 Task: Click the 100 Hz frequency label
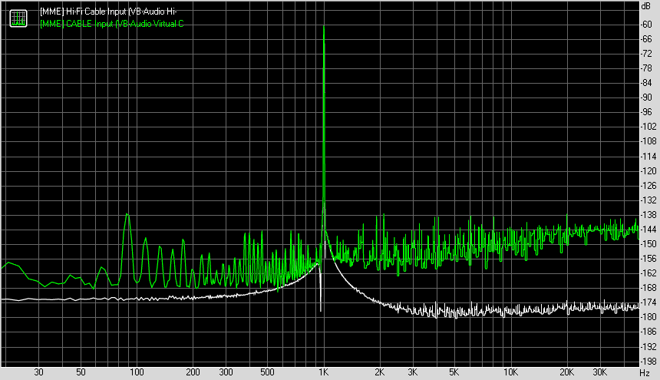tap(137, 372)
